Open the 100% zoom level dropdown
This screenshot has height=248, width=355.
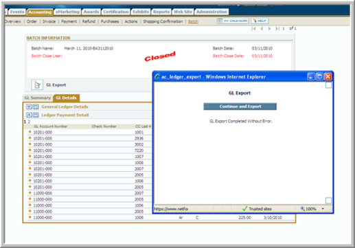click(x=323, y=209)
